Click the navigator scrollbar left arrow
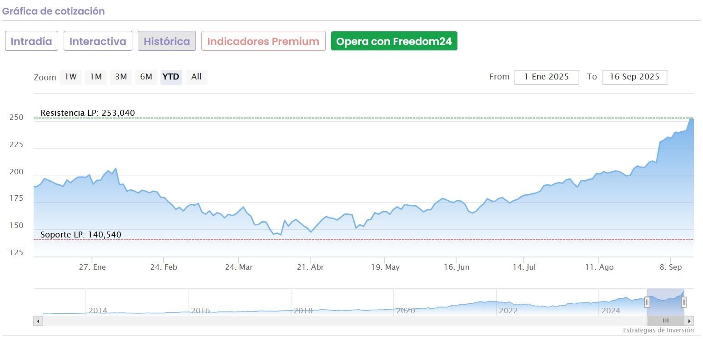The image size is (703, 346). click(38, 321)
